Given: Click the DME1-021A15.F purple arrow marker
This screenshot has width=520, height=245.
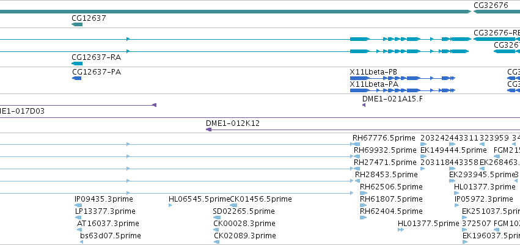Looking at the screenshot, I should (364, 105).
